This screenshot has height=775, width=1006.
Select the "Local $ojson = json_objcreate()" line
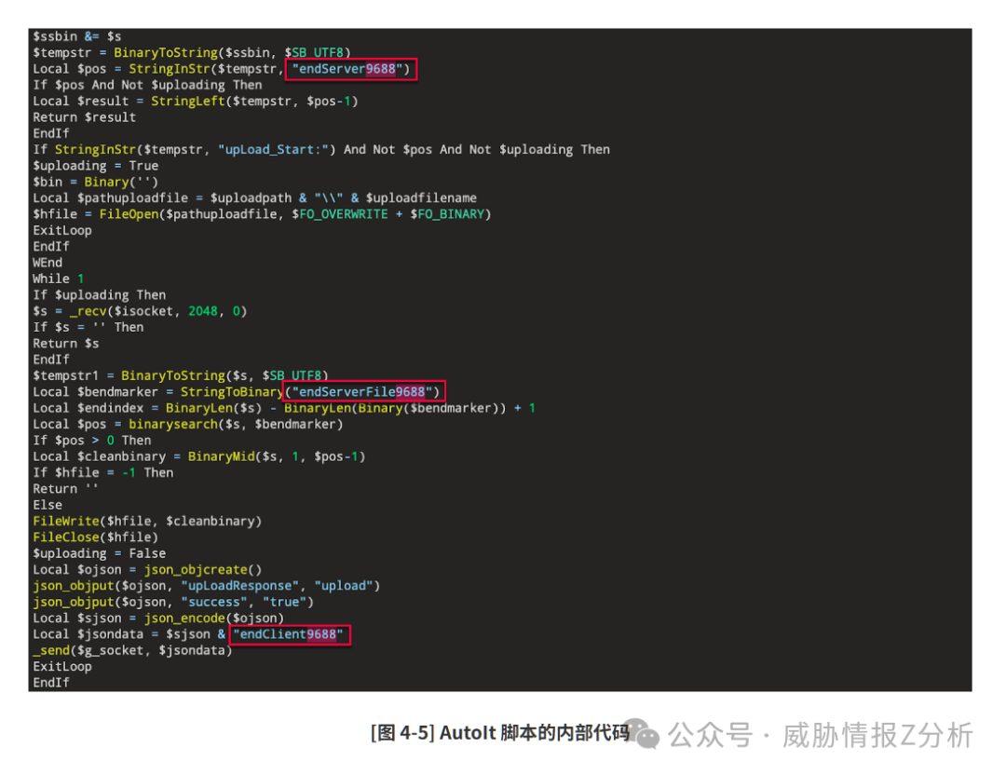click(x=147, y=570)
